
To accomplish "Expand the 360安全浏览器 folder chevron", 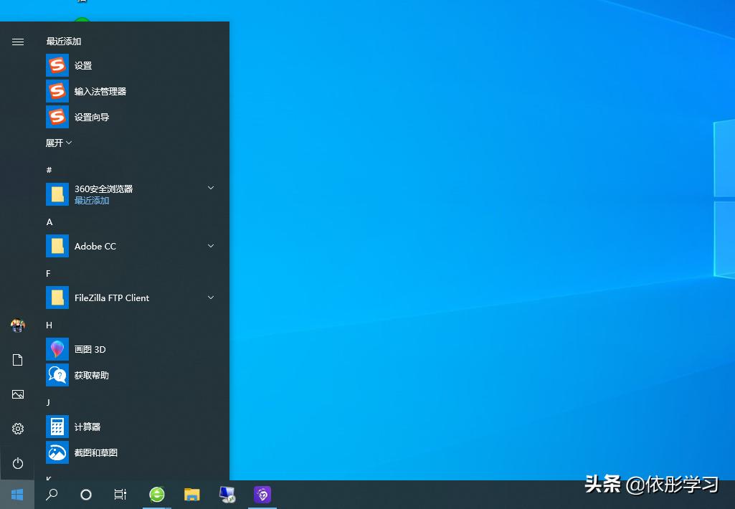I will click(x=210, y=188).
